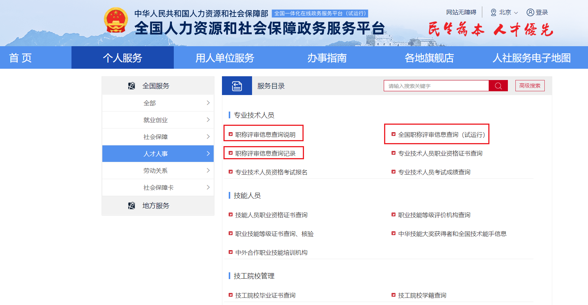Click the red arrow bullet before 专业技术人员职业资格证书查询
Image resolution: width=588 pixels, height=305 pixels.
click(394, 153)
